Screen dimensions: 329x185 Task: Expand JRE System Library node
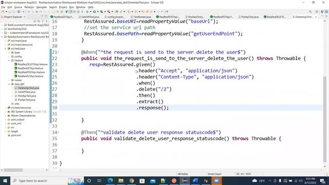point(6,112)
